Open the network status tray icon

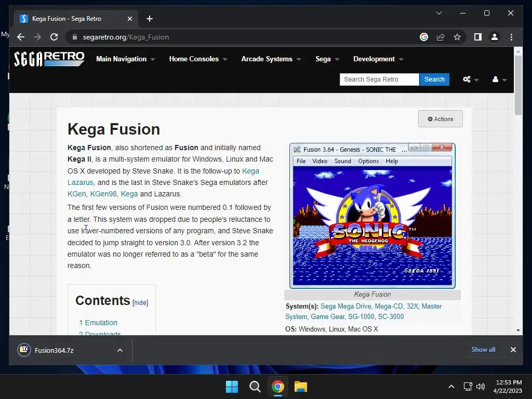click(x=468, y=387)
